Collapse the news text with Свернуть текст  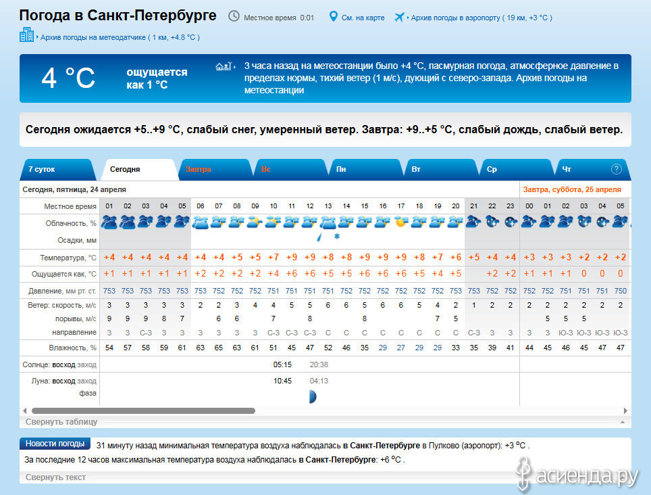(x=55, y=477)
